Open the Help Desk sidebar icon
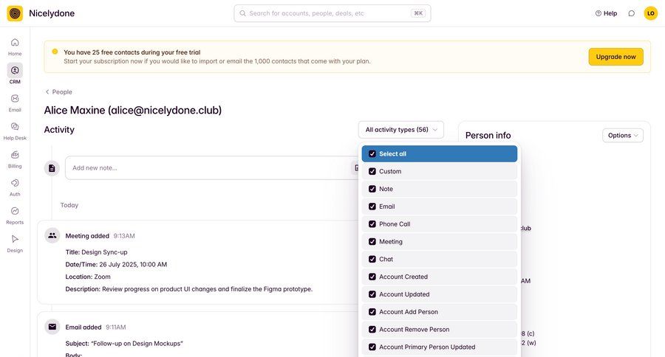 click(15, 127)
